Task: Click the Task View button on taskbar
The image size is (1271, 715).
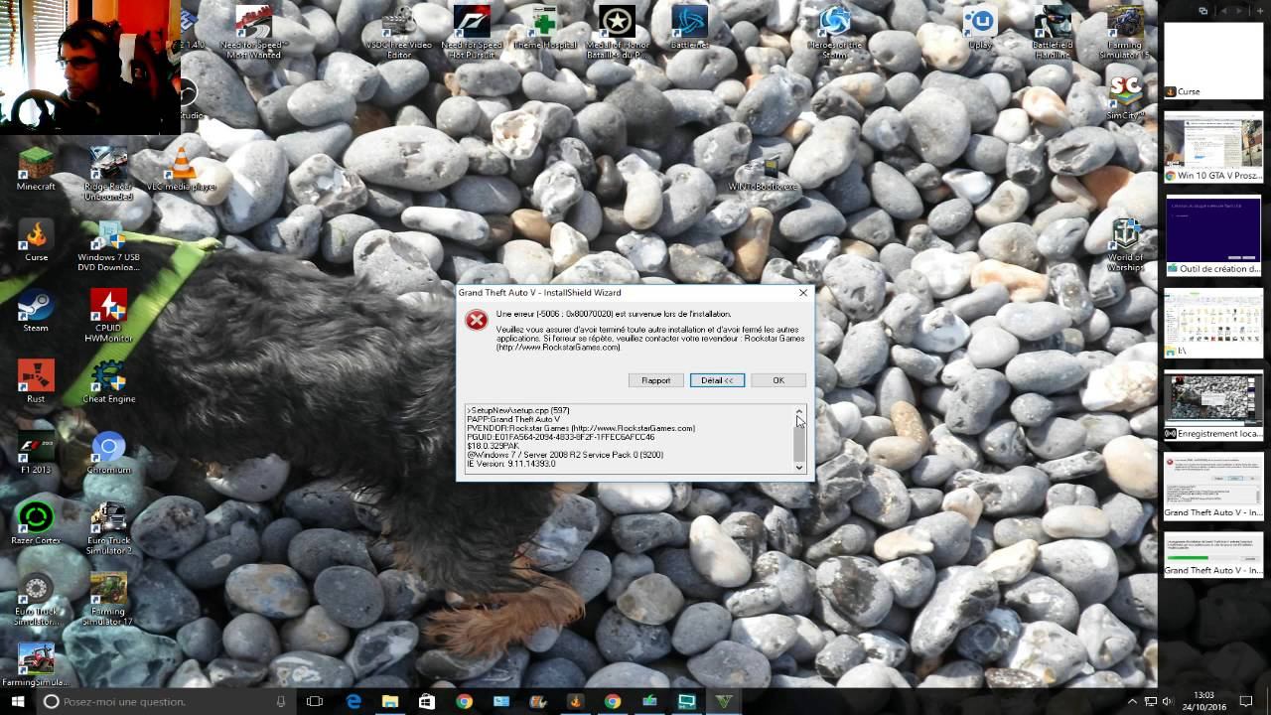Action: click(x=315, y=701)
